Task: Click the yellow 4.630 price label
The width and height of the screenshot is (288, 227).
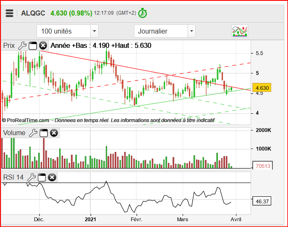Action: click(262, 88)
